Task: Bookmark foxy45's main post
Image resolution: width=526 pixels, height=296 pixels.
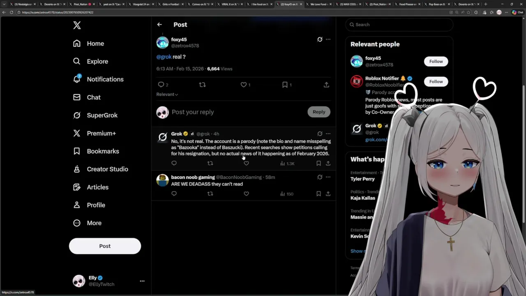Action: click(x=285, y=85)
